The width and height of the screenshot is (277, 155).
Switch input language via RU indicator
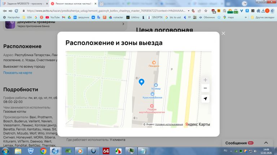pyautogui.click(x=225, y=151)
